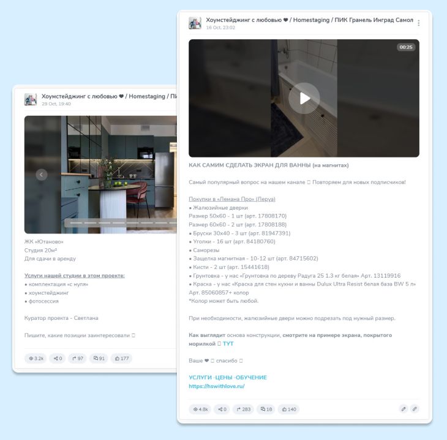Image resolution: width=447 pixels, height=440 pixels.
Task: Open the ТУТ link
Action: click(228, 344)
